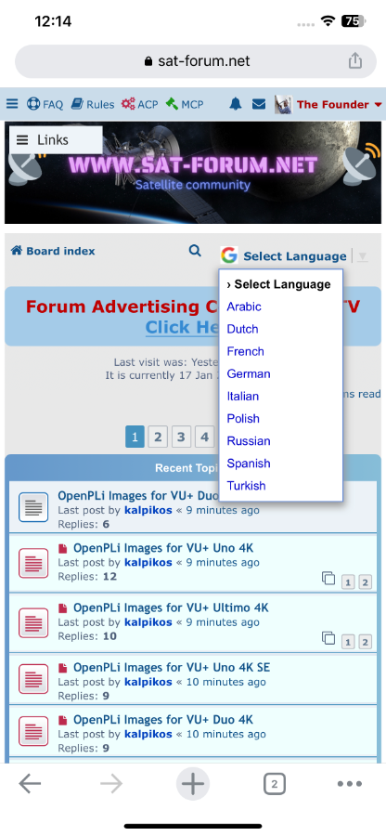
Task: Open browser tab switcher showing 2
Action: 275,784
